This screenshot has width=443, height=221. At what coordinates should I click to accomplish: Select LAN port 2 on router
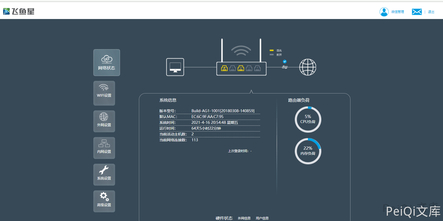[x=241, y=68]
